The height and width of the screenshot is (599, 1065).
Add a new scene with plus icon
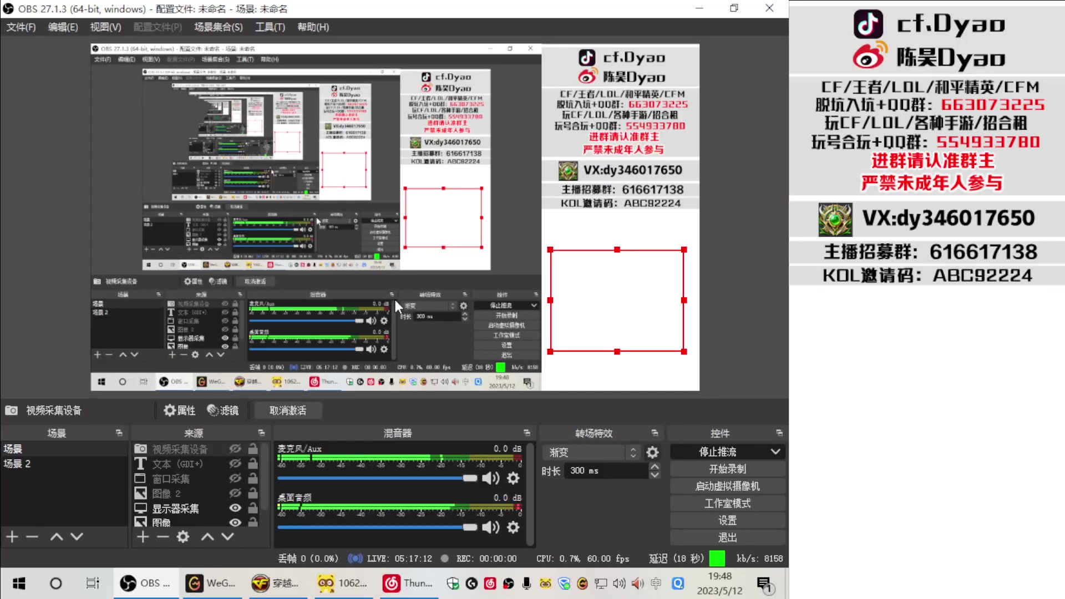pos(12,536)
